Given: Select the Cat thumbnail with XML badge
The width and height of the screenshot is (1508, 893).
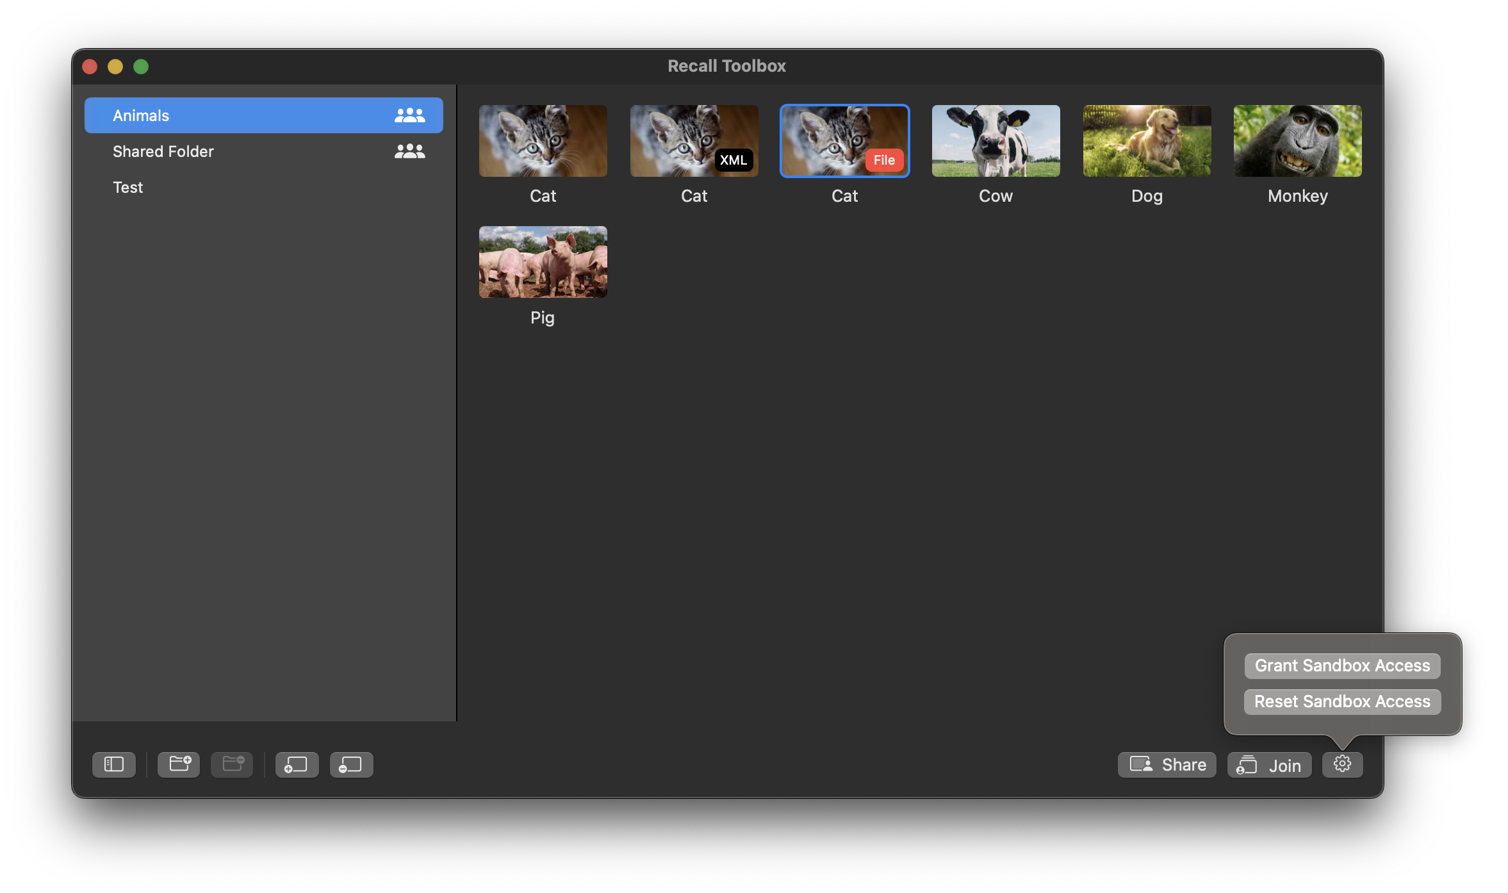Looking at the screenshot, I should click(x=694, y=141).
